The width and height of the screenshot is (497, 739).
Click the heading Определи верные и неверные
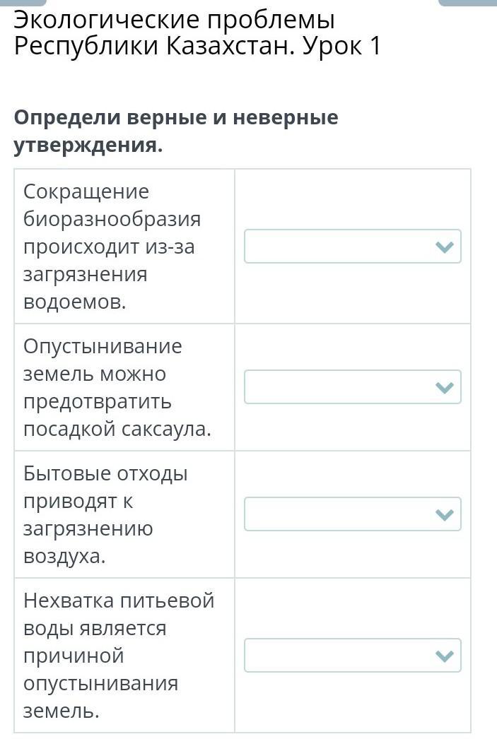(176, 117)
